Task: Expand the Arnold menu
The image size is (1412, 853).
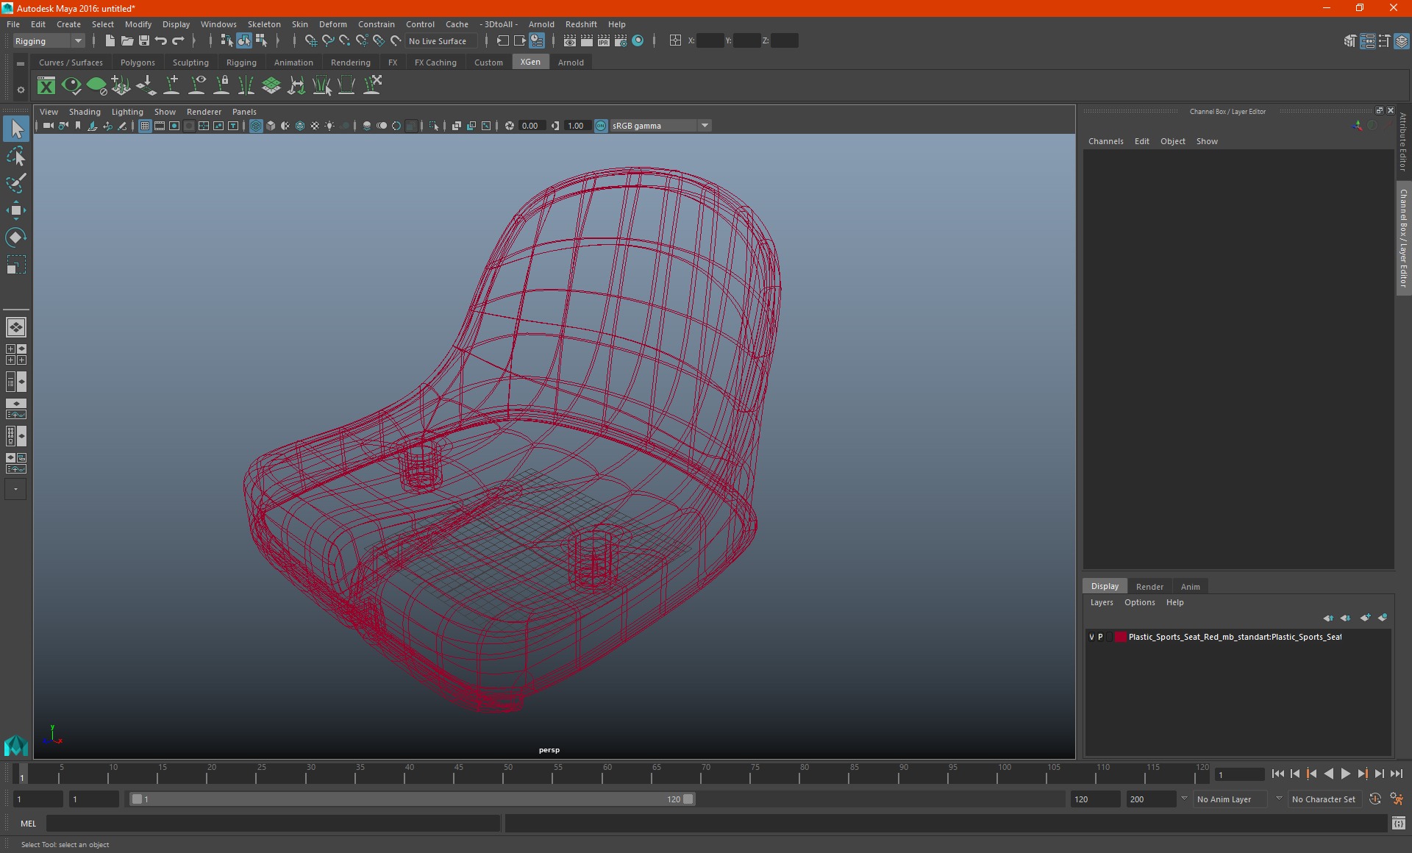Action: 545,24
